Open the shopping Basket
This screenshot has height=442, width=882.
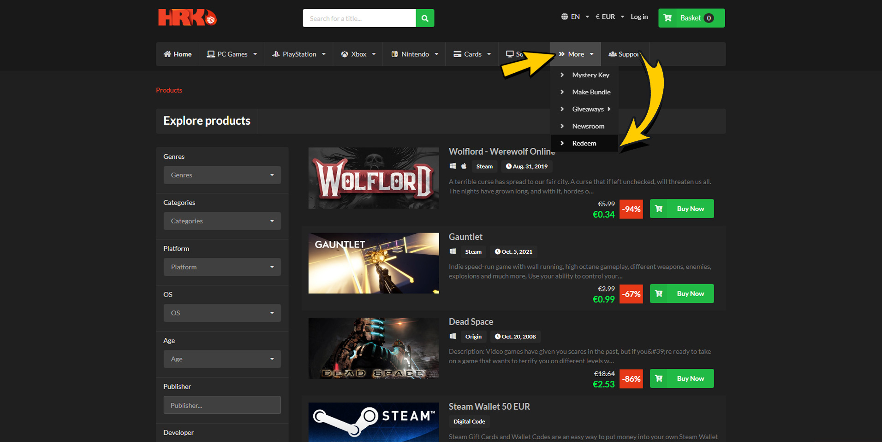pyautogui.click(x=691, y=18)
